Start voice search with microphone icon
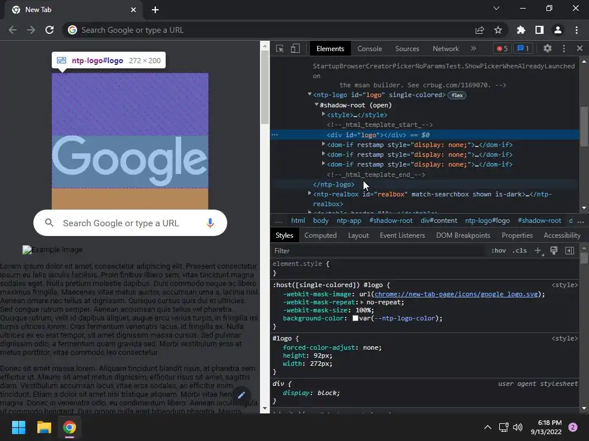This screenshot has height=441, width=589. (210, 223)
